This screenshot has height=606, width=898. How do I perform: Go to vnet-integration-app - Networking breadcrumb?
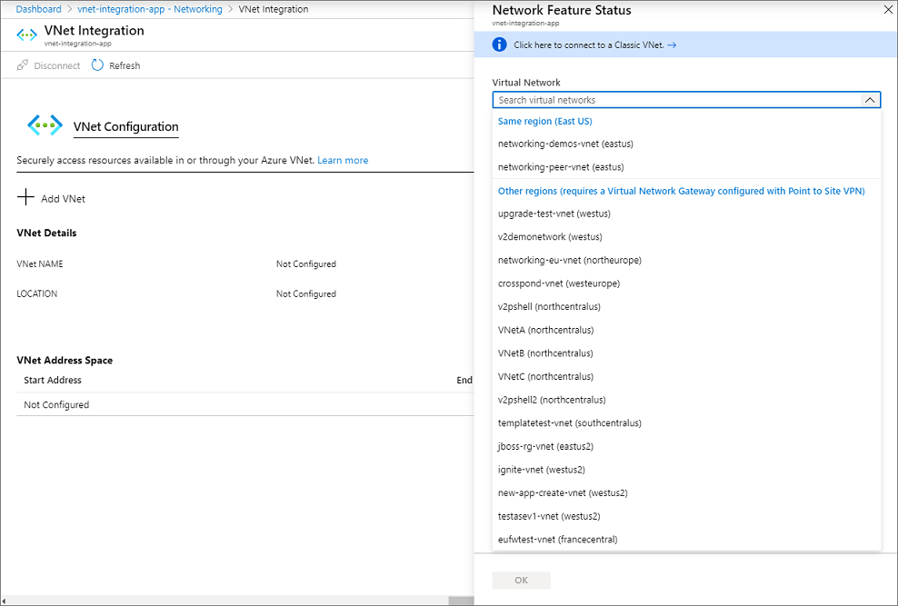(x=149, y=9)
